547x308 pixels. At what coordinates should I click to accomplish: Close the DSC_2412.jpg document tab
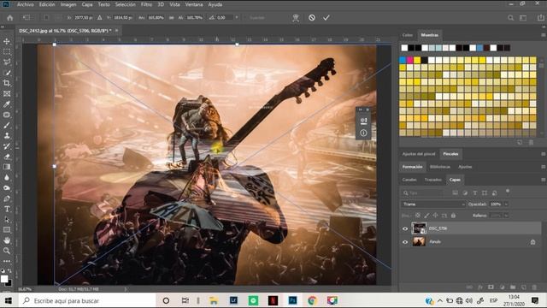click(x=116, y=31)
